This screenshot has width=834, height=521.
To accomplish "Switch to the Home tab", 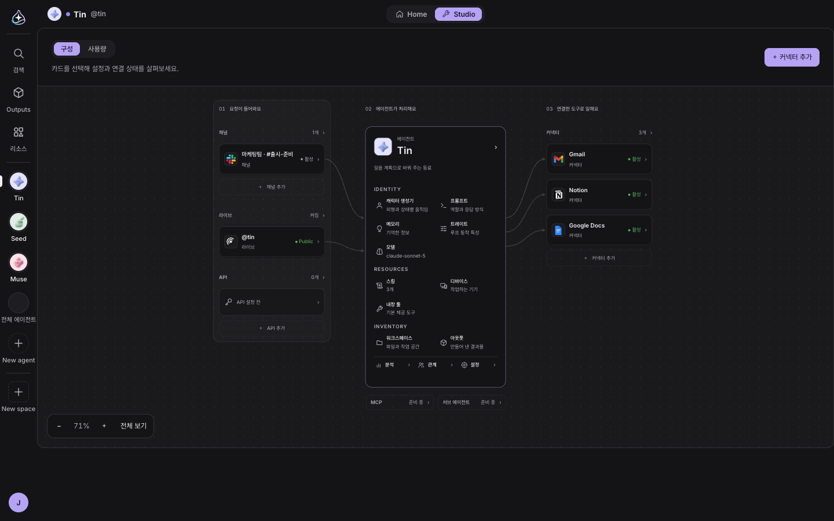I will [x=411, y=14].
